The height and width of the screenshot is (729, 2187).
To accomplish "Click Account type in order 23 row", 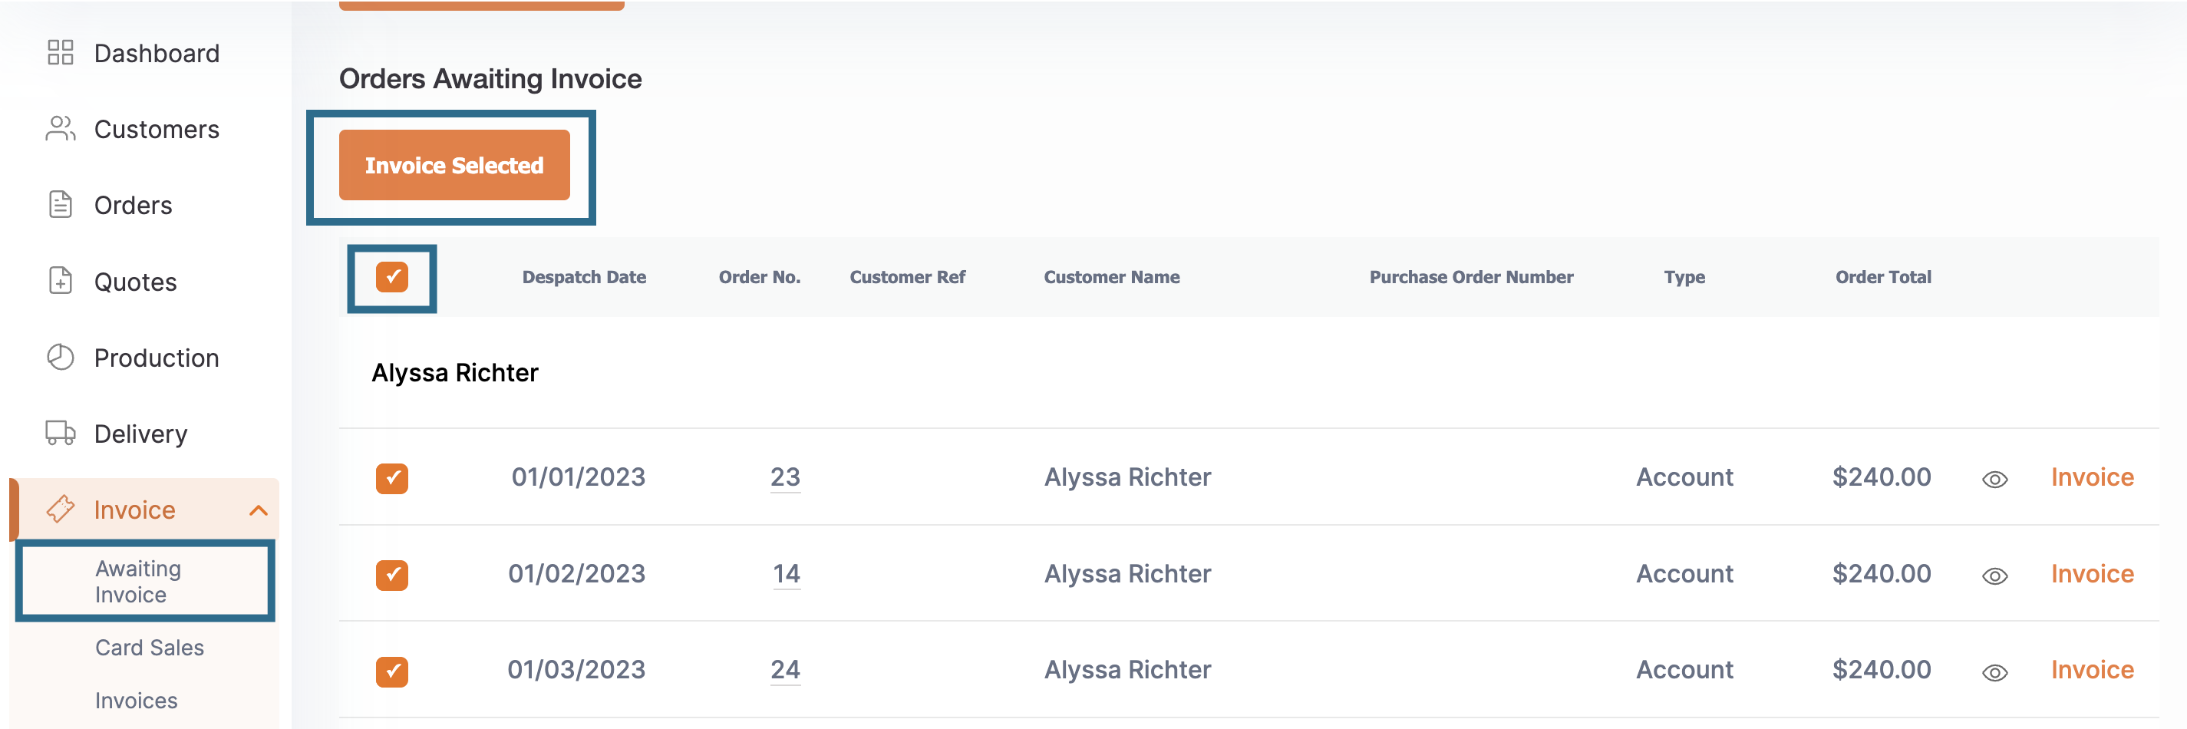I will pos(1684,477).
